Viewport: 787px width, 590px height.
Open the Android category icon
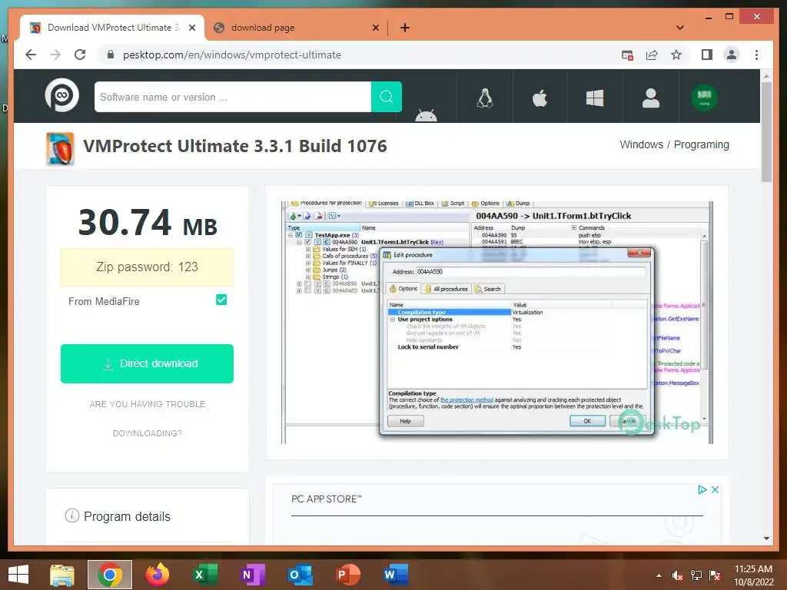[x=426, y=115]
